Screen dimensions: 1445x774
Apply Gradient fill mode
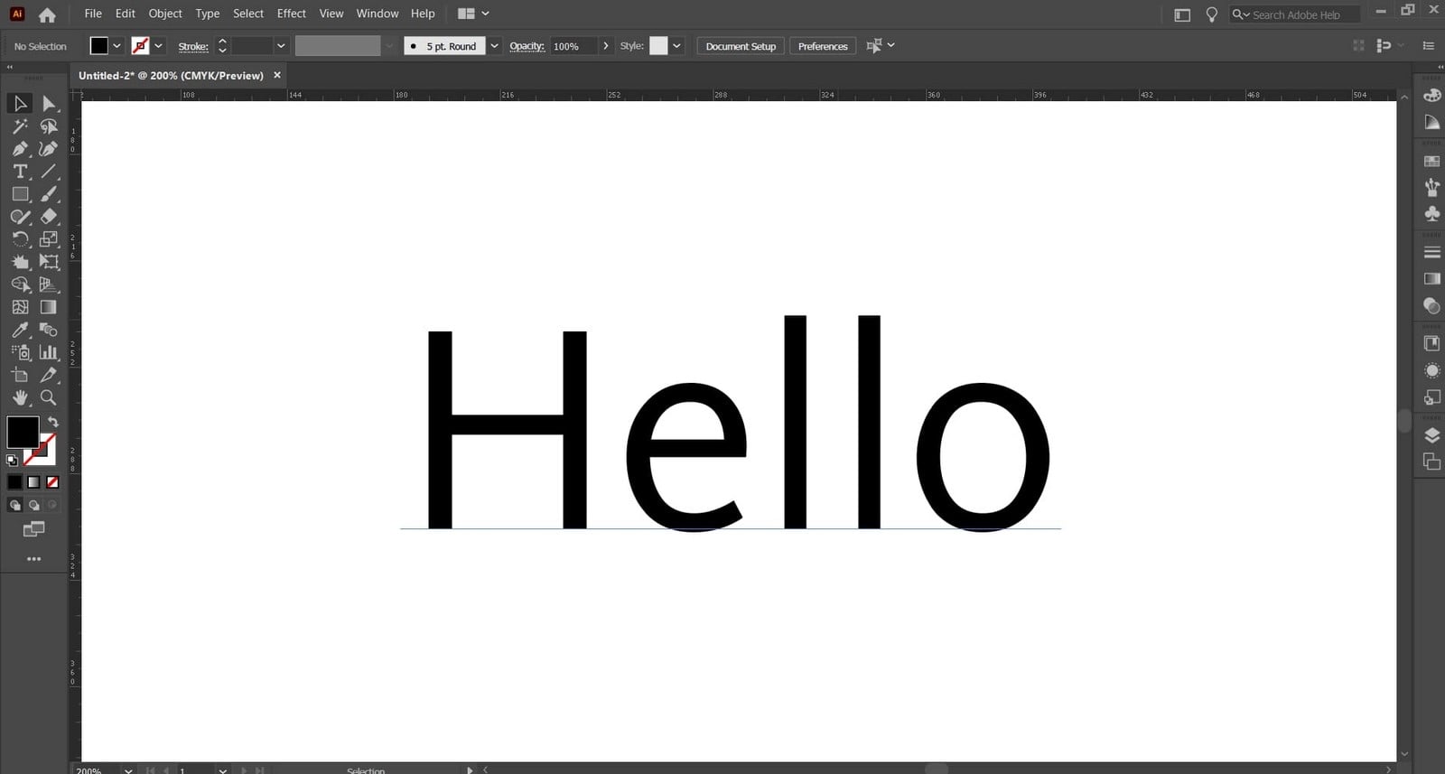[x=33, y=482]
